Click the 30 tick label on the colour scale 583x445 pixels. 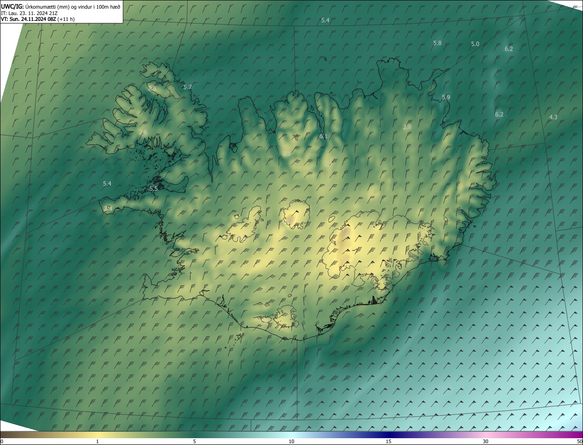coord(486,441)
